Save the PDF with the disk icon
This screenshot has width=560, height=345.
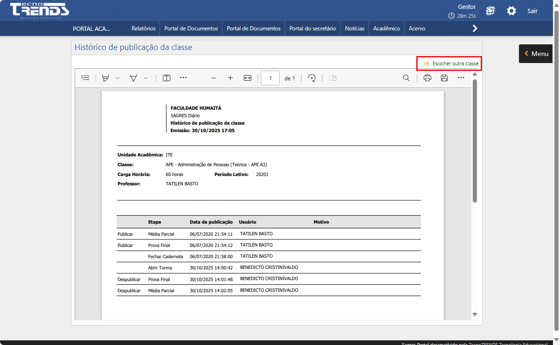click(x=444, y=78)
